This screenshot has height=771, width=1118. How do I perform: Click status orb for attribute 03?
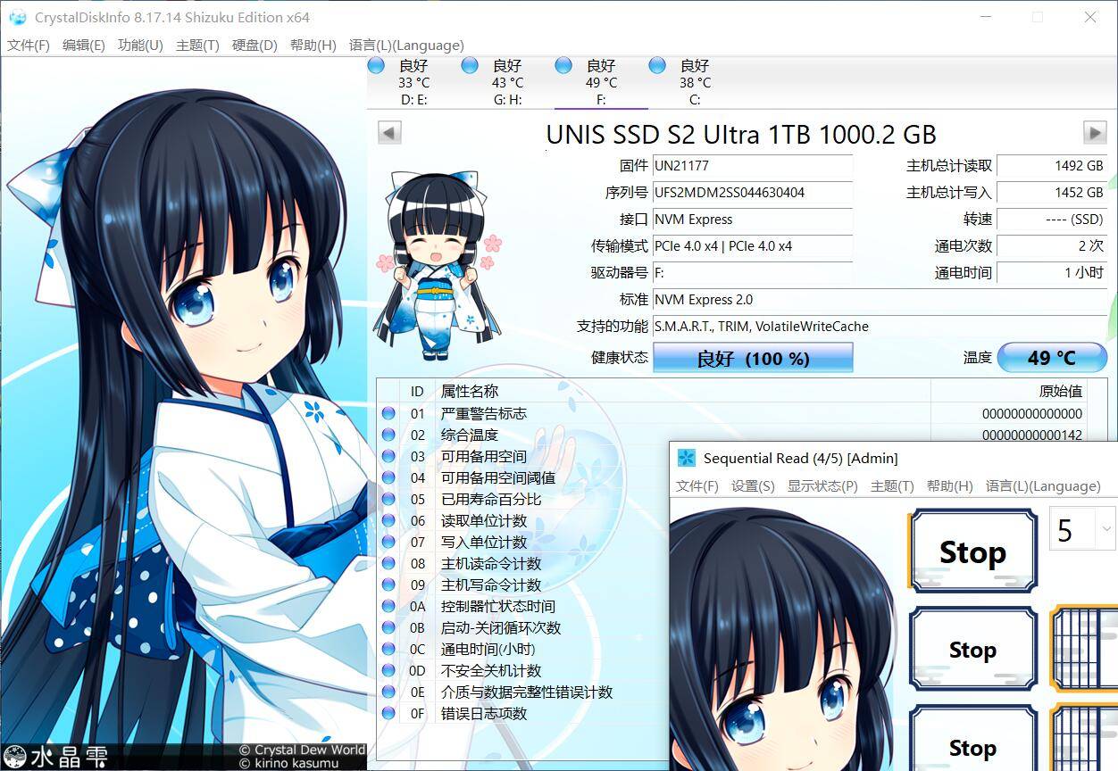coord(388,456)
